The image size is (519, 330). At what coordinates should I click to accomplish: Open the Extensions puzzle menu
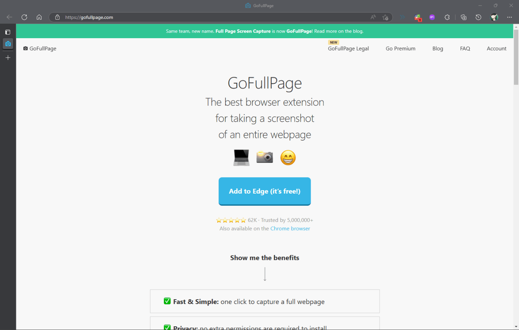447,17
